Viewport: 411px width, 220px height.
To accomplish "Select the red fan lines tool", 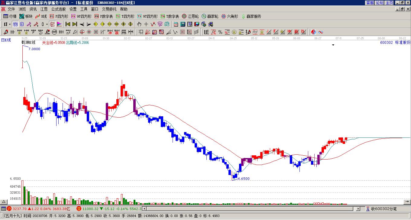I will tap(148, 32).
